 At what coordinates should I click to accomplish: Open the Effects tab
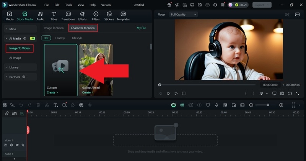[82, 16]
